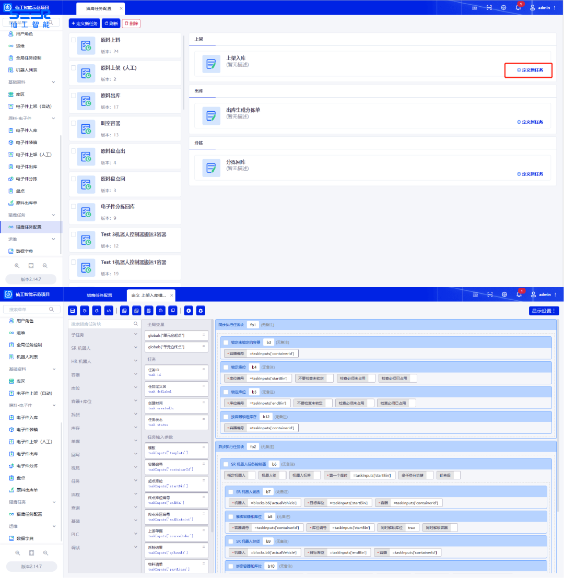Screen dimensions: 564x578
Task: Click the blue gear button beside the run icon
Action: click(201, 311)
